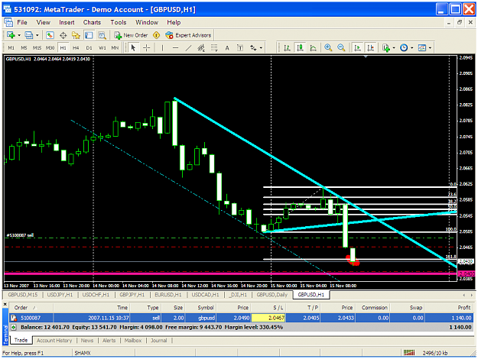478x359 pixels.
Task: Open the new chart icon
Action: tap(11, 35)
